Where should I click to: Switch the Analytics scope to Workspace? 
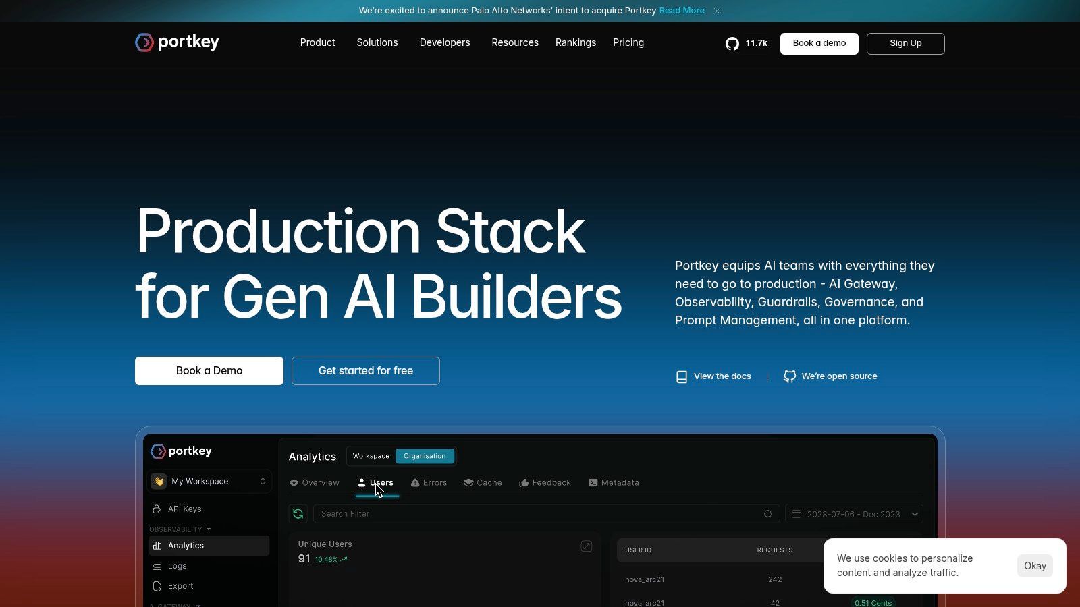point(371,456)
